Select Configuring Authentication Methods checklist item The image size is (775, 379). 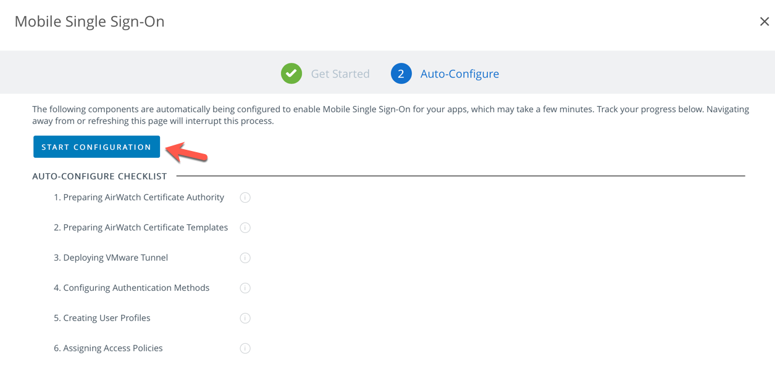132,288
